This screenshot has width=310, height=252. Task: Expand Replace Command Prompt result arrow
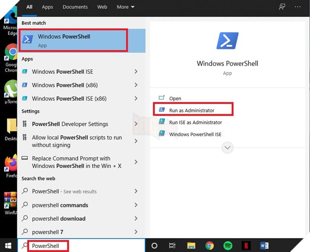(136, 162)
